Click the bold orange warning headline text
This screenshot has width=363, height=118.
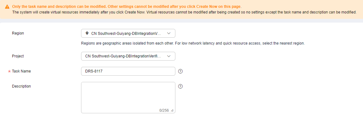click(127, 7)
